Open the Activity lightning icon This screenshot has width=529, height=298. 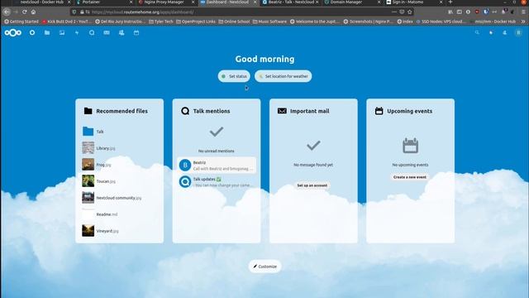click(77, 33)
